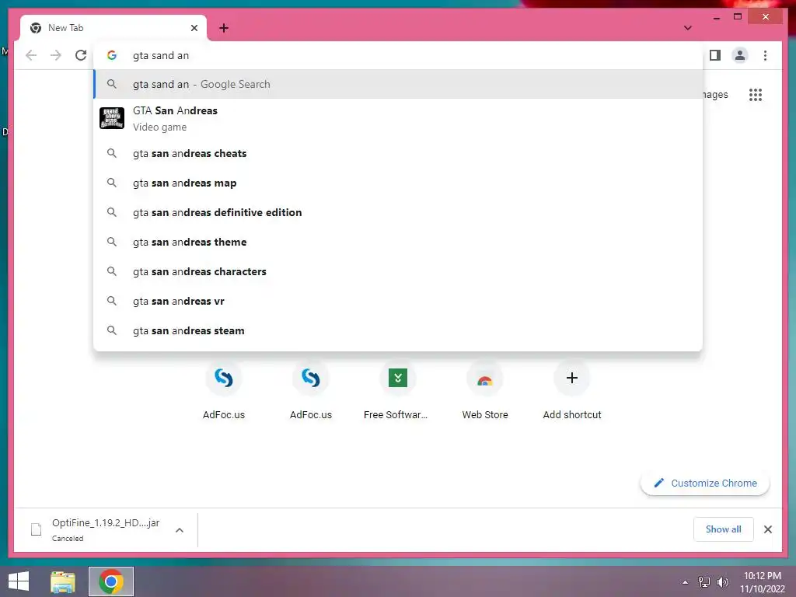Click the address bar search field
This screenshot has width=796, height=597.
click(398, 55)
